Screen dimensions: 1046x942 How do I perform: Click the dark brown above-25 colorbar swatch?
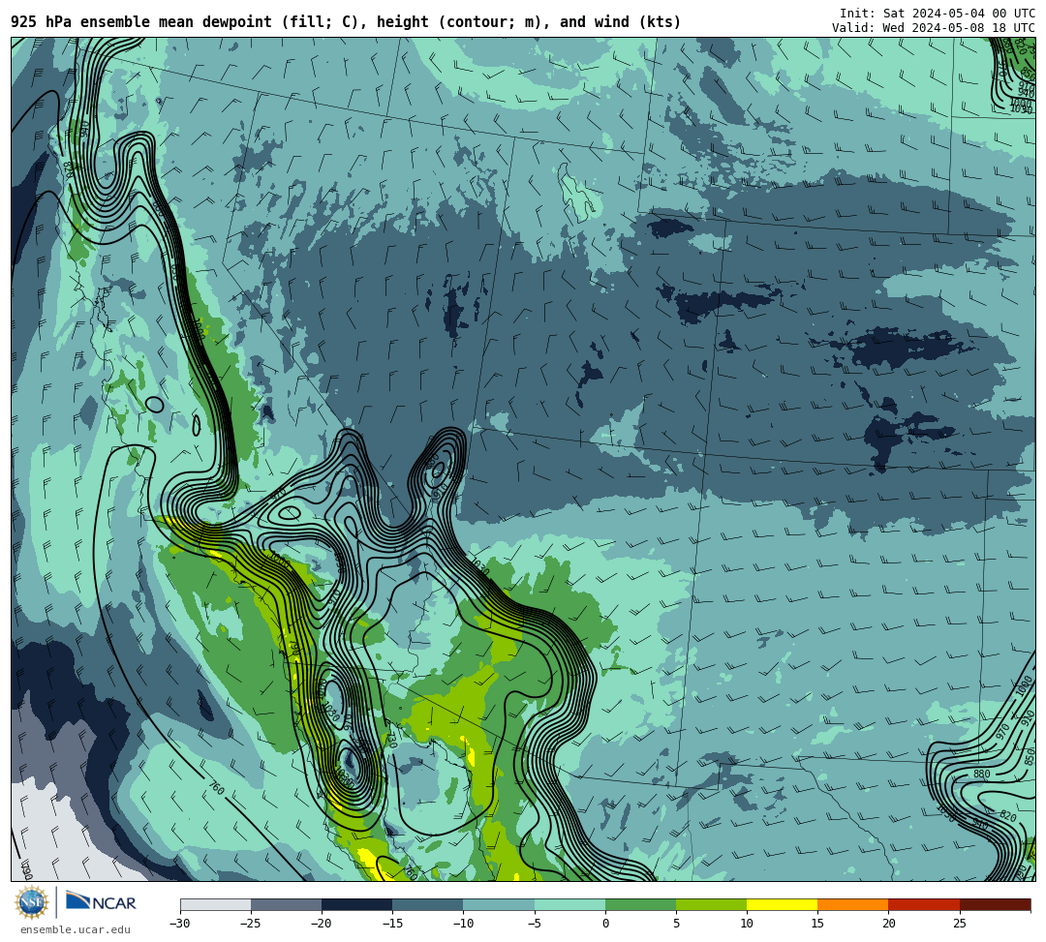995,904
